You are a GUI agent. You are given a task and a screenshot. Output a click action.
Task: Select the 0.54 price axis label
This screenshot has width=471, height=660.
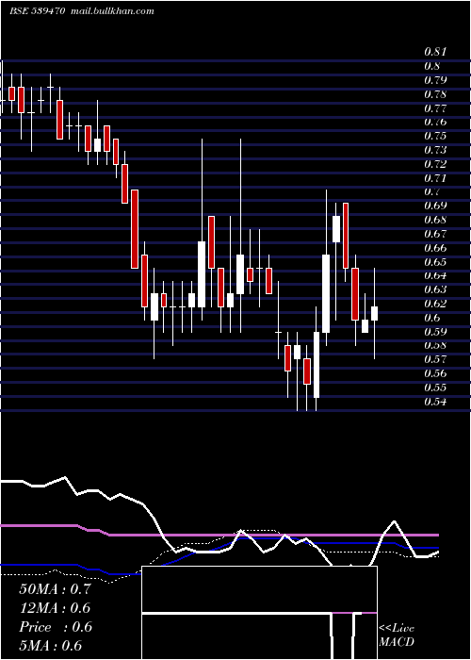click(x=435, y=401)
